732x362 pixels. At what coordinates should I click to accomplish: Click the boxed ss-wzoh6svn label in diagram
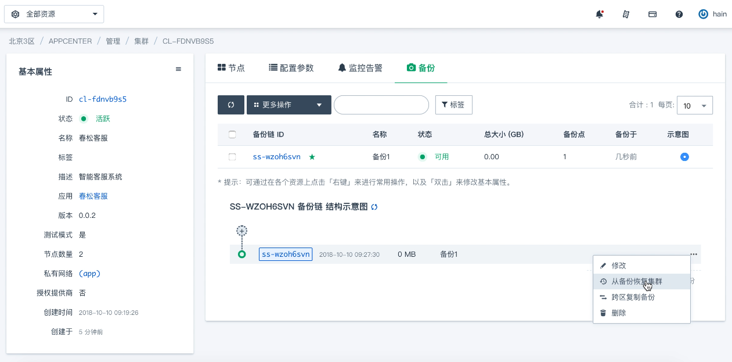pos(286,254)
